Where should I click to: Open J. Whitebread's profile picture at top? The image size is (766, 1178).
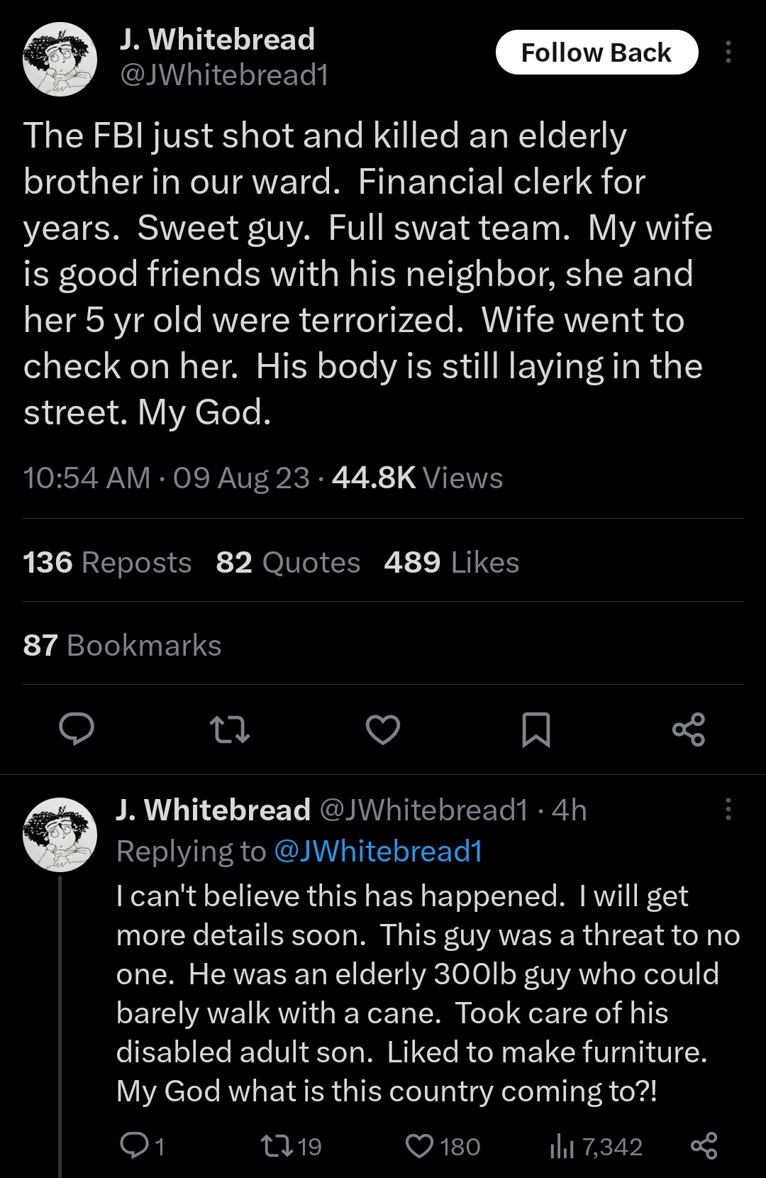[60, 59]
